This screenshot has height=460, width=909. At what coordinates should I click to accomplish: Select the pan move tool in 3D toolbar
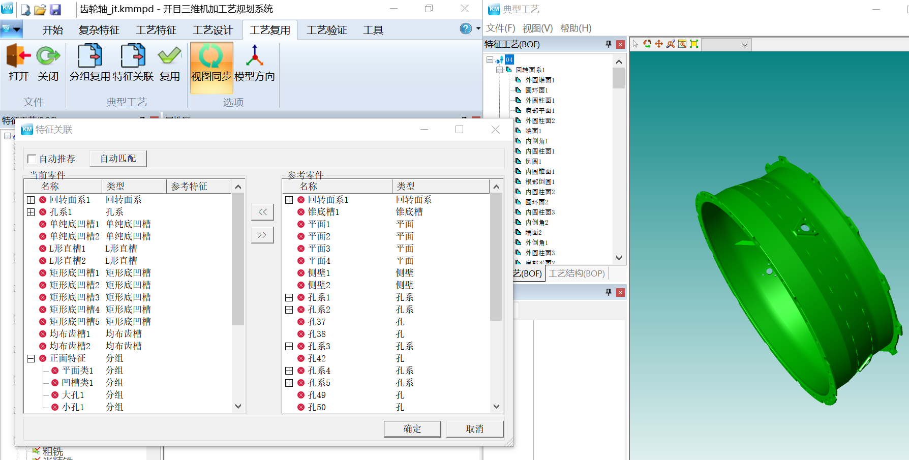659,44
